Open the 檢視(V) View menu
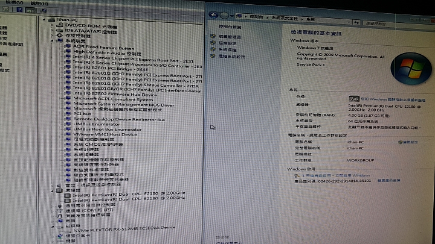Viewport: 435px width, 244px height. pos(14,2)
